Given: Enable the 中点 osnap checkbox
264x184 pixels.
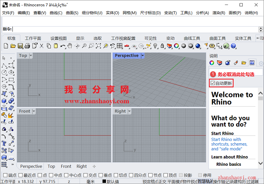Looking at the screenshot, I should pos(51,175).
